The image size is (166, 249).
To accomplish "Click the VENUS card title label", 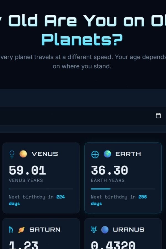I will point(45,154).
